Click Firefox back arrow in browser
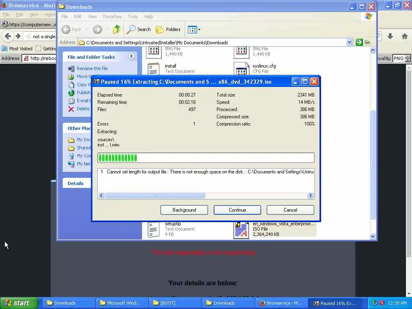Image resolution: width=412 pixels, height=309 pixels. pos(8,36)
